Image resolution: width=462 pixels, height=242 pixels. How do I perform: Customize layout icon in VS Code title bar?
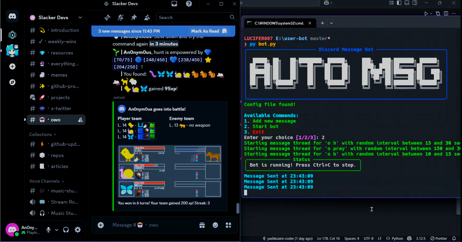391,3
